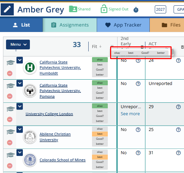This screenshot has width=184, height=173.
Task: Expand the Cal Poly Pomona row chevron
Action: (x=19, y=83)
